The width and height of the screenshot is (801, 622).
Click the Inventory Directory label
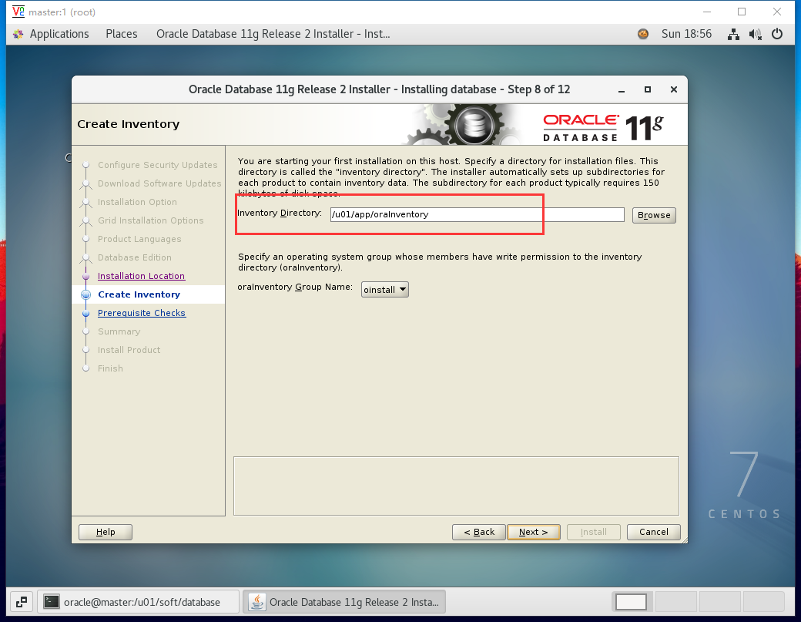click(280, 213)
